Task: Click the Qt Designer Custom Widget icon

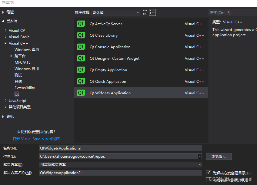Action: [81, 59]
